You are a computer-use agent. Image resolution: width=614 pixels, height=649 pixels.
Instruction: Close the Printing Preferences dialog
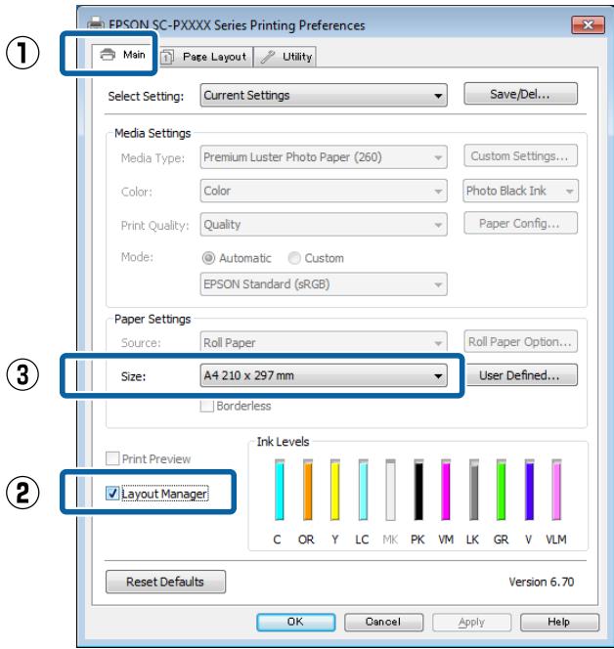click(588, 24)
